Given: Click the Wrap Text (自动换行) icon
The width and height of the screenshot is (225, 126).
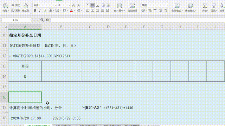Looking at the screenshot, I should point(132,6).
